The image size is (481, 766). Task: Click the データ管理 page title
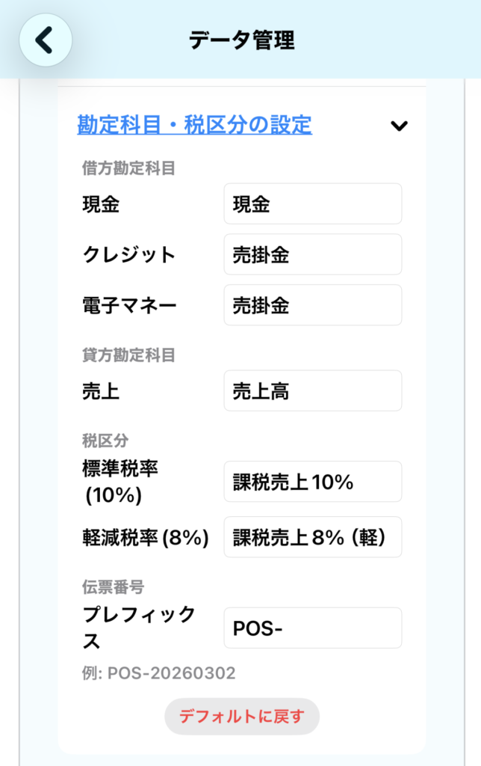[x=241, y=40]
